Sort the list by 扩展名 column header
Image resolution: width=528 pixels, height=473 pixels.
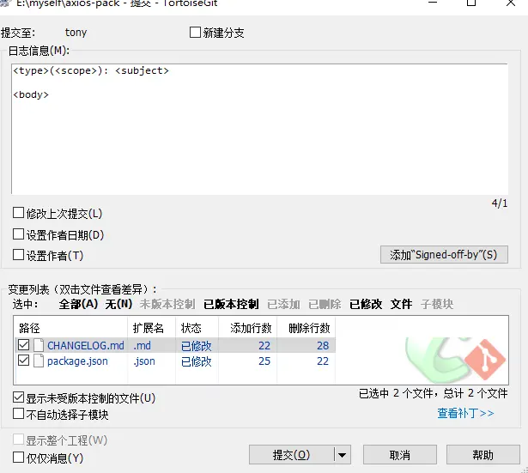(151, 328)
